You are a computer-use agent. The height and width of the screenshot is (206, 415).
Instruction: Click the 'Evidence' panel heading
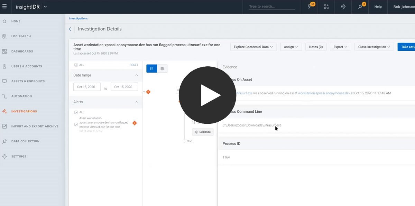pos(230,67)
